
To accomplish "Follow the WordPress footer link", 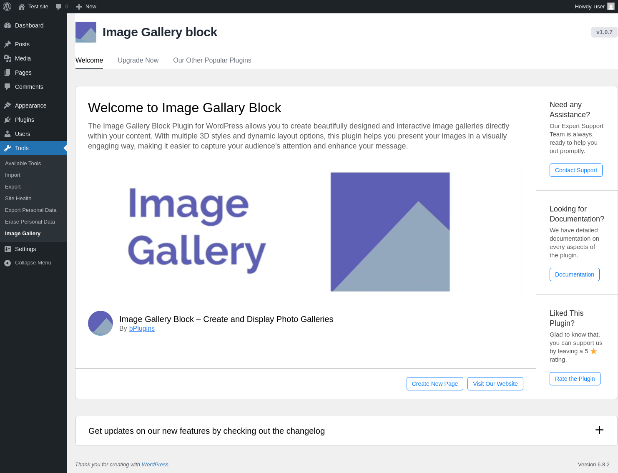I will point(155,465).
